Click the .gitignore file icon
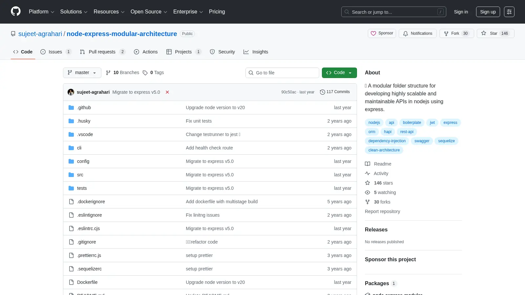525x295 pixels. tap(71, 242)
